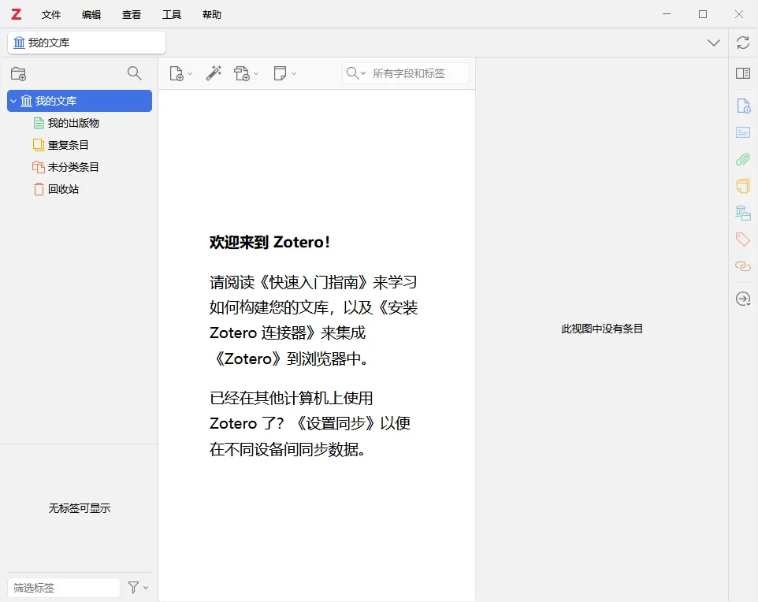
Task: Open the new note dropdown arrow
Action: pyautogui.click(x=293, y=73)
